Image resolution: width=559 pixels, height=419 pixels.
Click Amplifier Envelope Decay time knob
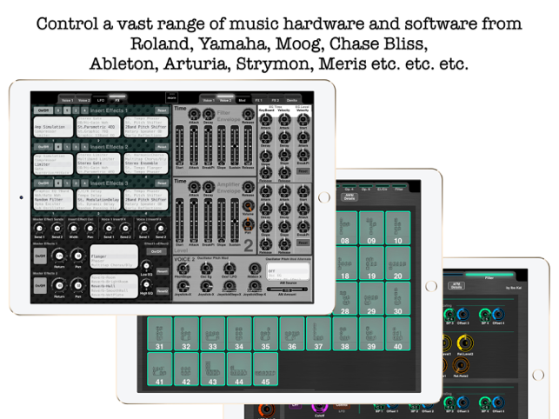pos(208,187)
